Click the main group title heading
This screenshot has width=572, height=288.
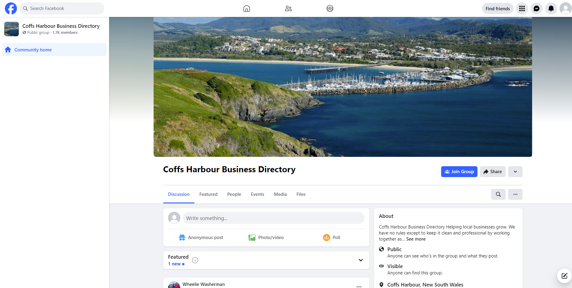[229, 170]
